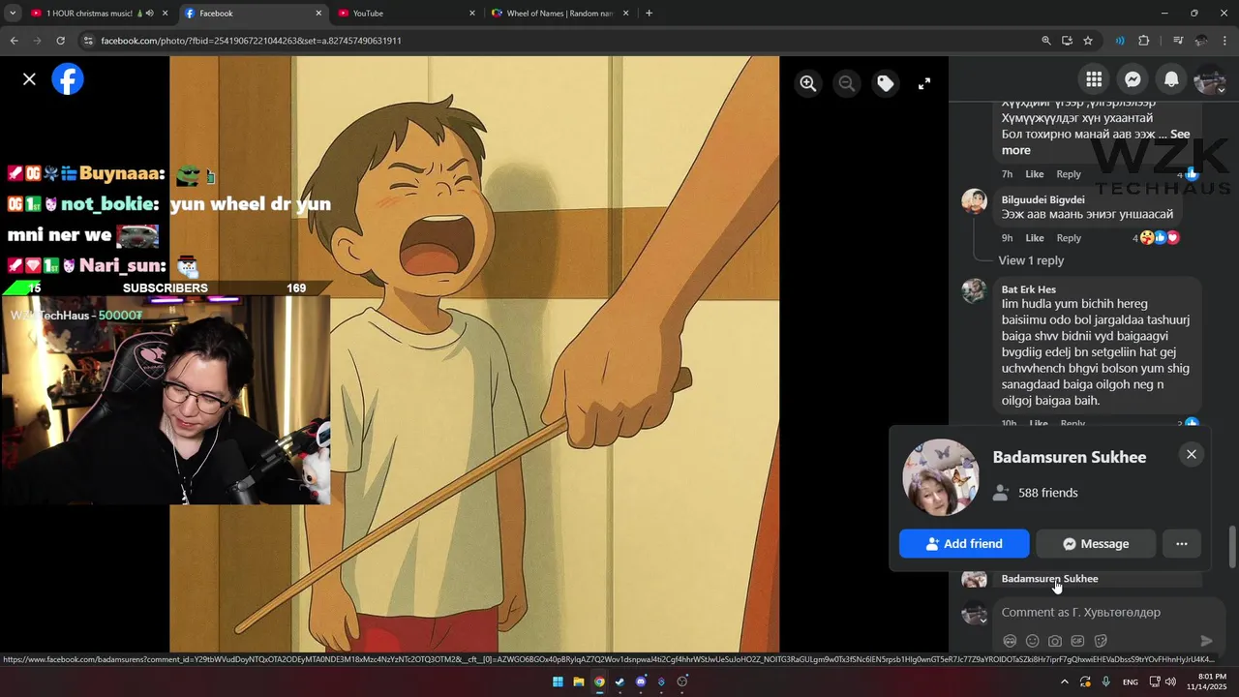
Task: Open Messenger from the top bar
Action: click(x=1133, y=79)
